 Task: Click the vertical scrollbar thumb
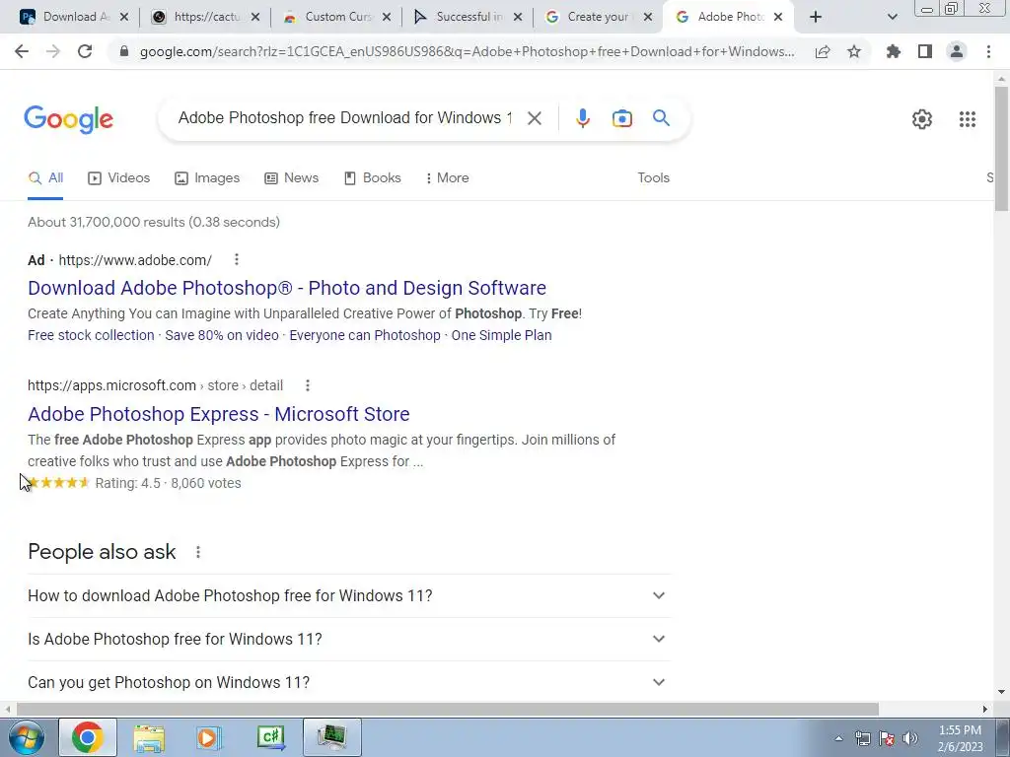tap(1001, 148)
